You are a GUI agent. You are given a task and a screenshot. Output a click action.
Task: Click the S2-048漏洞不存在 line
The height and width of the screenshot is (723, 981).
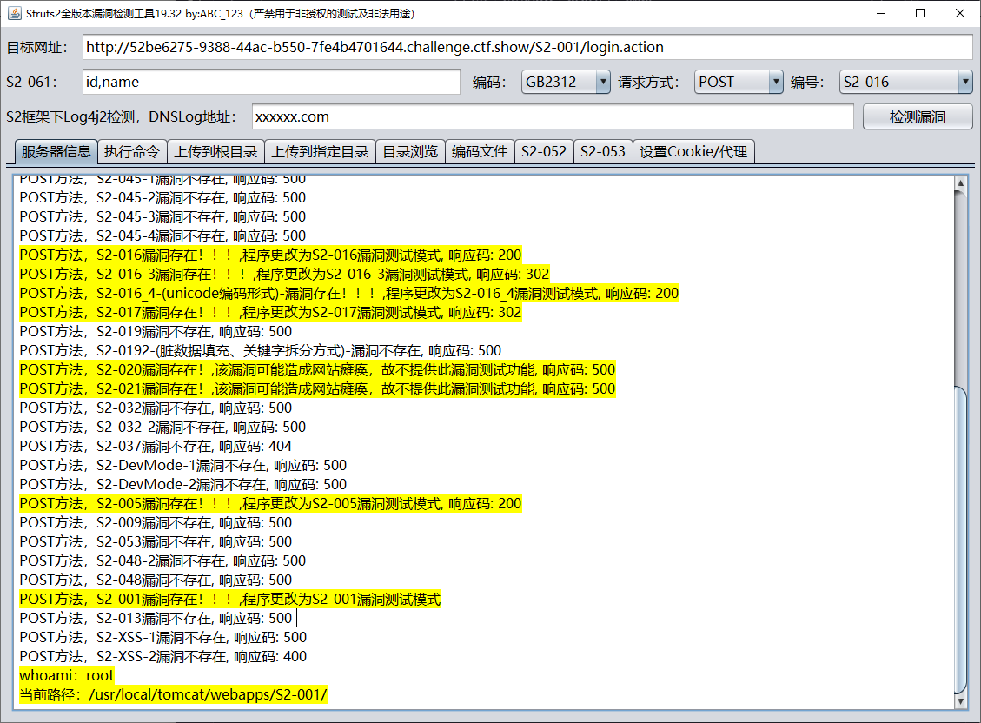click(156, 580)
